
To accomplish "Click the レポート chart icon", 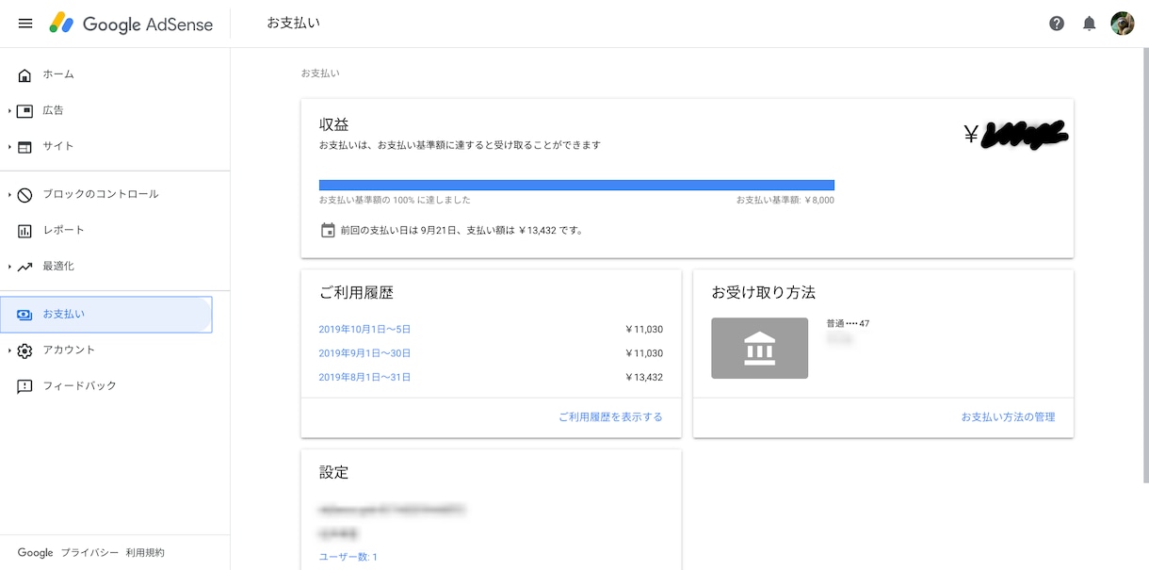I will tap(25, 231).
